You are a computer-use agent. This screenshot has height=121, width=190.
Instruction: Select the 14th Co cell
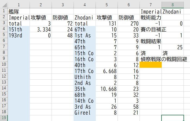click(x=85, y=100)
